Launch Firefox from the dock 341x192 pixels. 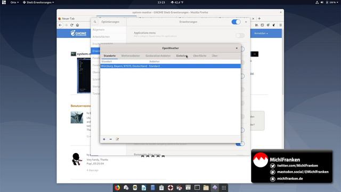[x=117, y=187]
